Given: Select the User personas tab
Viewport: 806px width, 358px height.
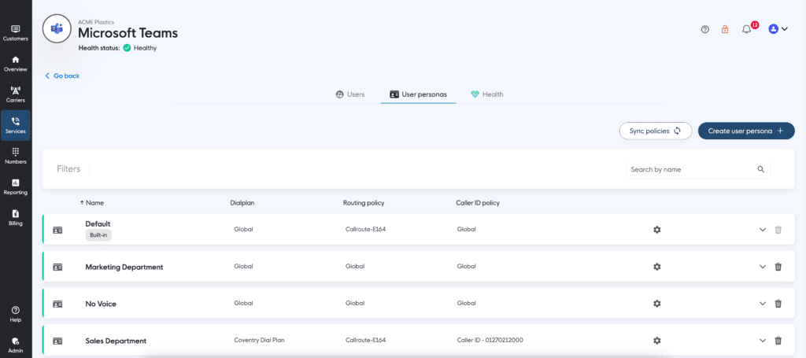Looking at the screenshot, I should click(x=418, y=94).
